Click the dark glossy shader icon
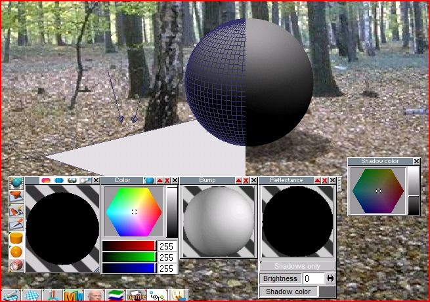Viewport: 430px width, 302px height. click(72, 181)
